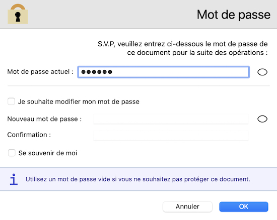
Task: Click the separator line under current password
Action: [138, 86]
